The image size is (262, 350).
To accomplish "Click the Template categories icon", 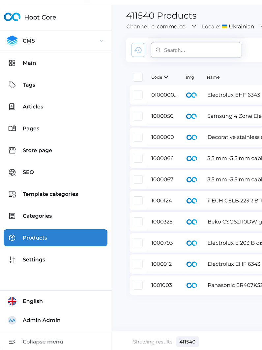I will point(12,194).
